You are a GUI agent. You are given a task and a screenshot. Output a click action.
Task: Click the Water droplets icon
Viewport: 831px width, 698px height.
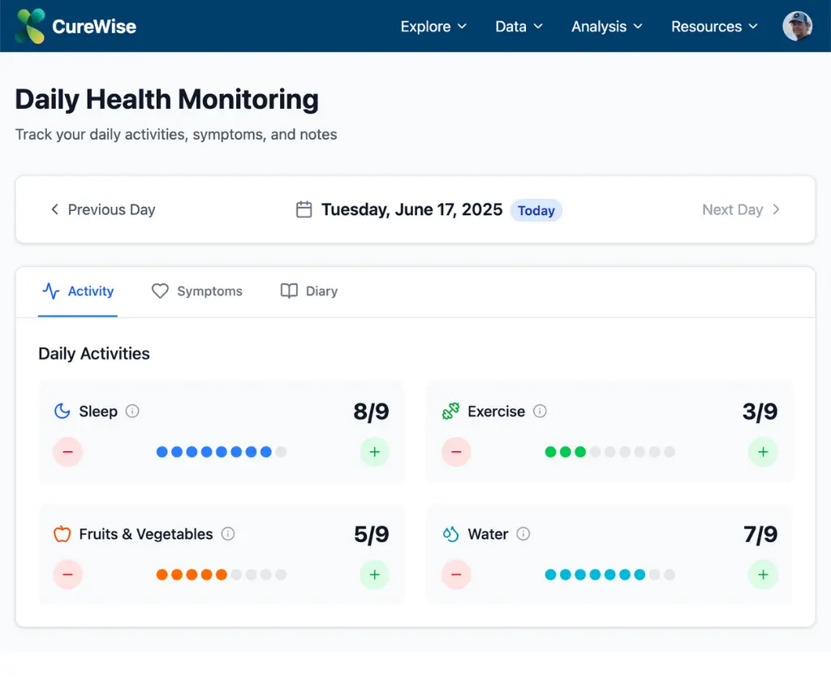click(x=451, y=534)
